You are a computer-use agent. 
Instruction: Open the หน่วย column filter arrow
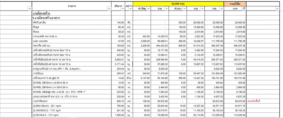pos(130,9)
